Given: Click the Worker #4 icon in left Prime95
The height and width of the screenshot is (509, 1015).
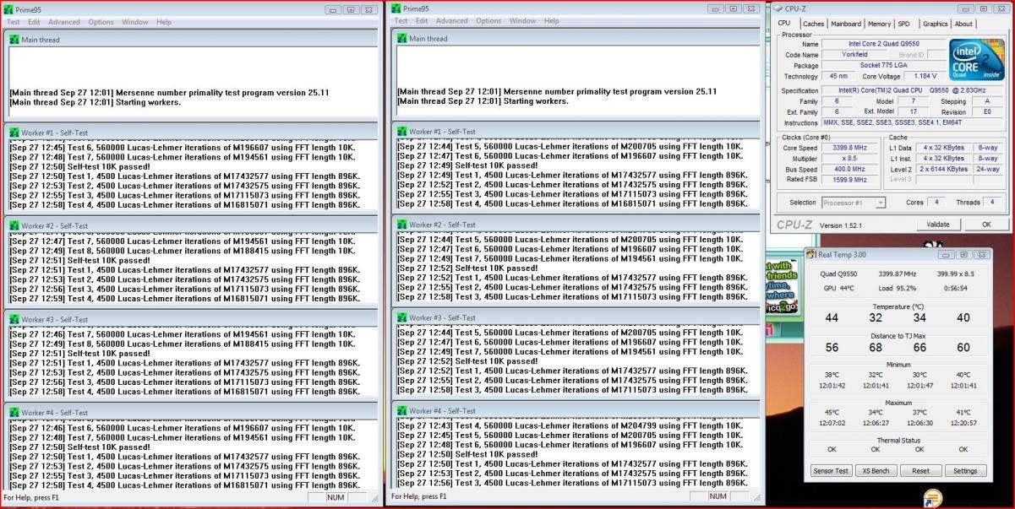Looking at the screenshot, I should point(14,414).
